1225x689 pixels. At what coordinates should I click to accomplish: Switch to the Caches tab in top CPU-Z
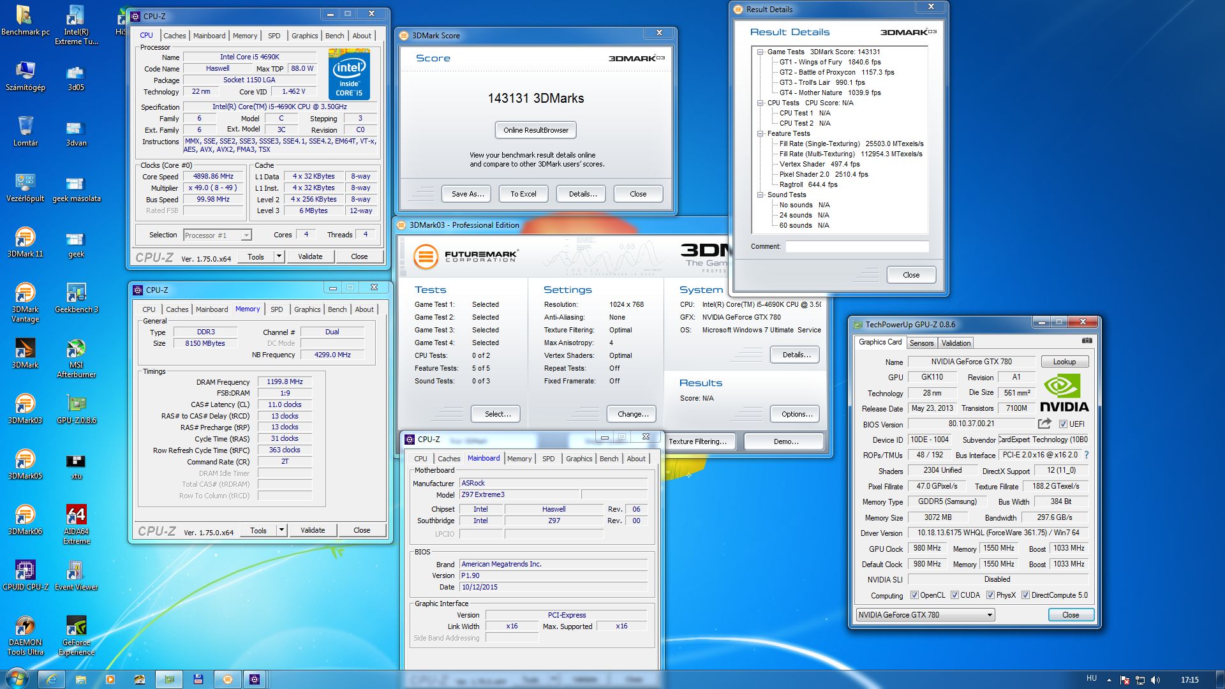tap(174, 36)
